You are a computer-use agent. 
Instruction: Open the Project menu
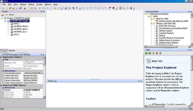23,4
